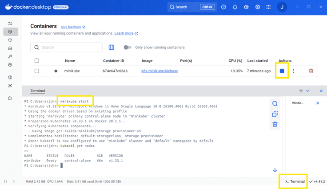This screenshot has width=327, height=189.
Task: Click the bottom puzzle-piece sidebar icon
Action: click(x=10, y=98)
